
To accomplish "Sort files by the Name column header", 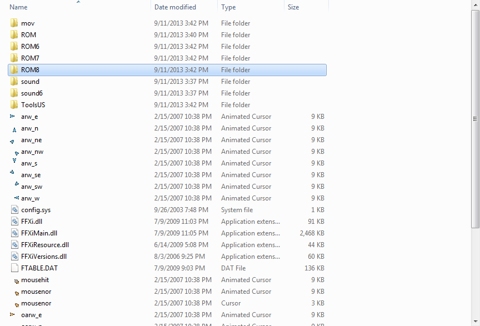I will click(19, 7).
